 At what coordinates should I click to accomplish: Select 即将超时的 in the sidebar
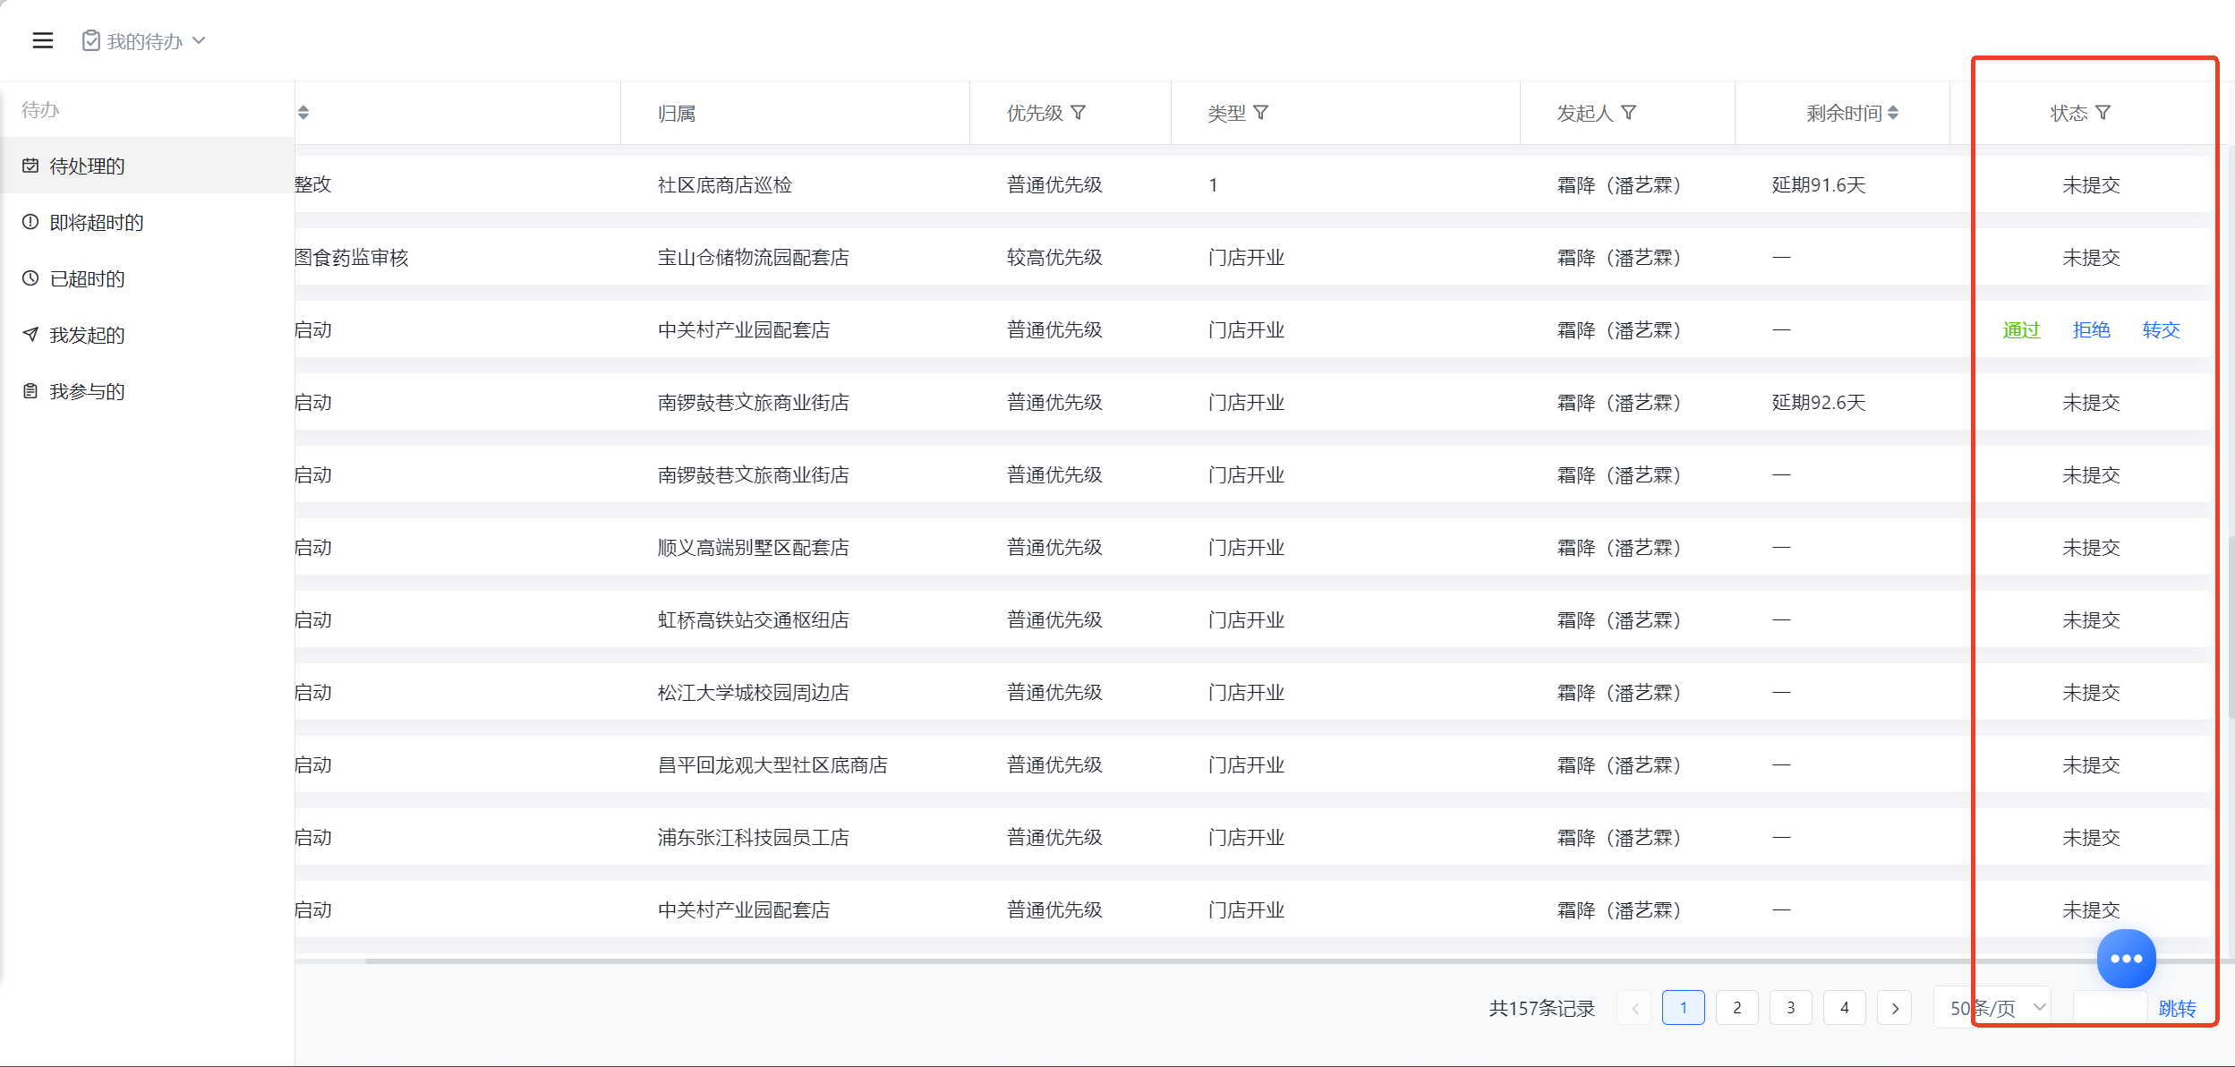pyautogui.click(x=147, y=222)
